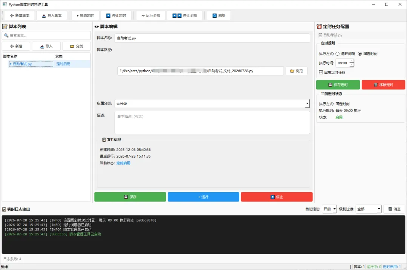Select the 自助考试.py row in script list
Screen dimensions: 407x270
[x=31, y=64]
